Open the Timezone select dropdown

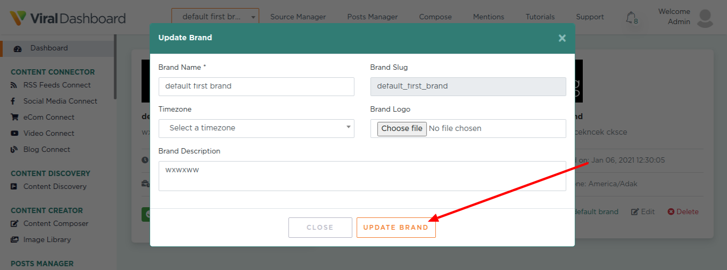click(256, 128)
